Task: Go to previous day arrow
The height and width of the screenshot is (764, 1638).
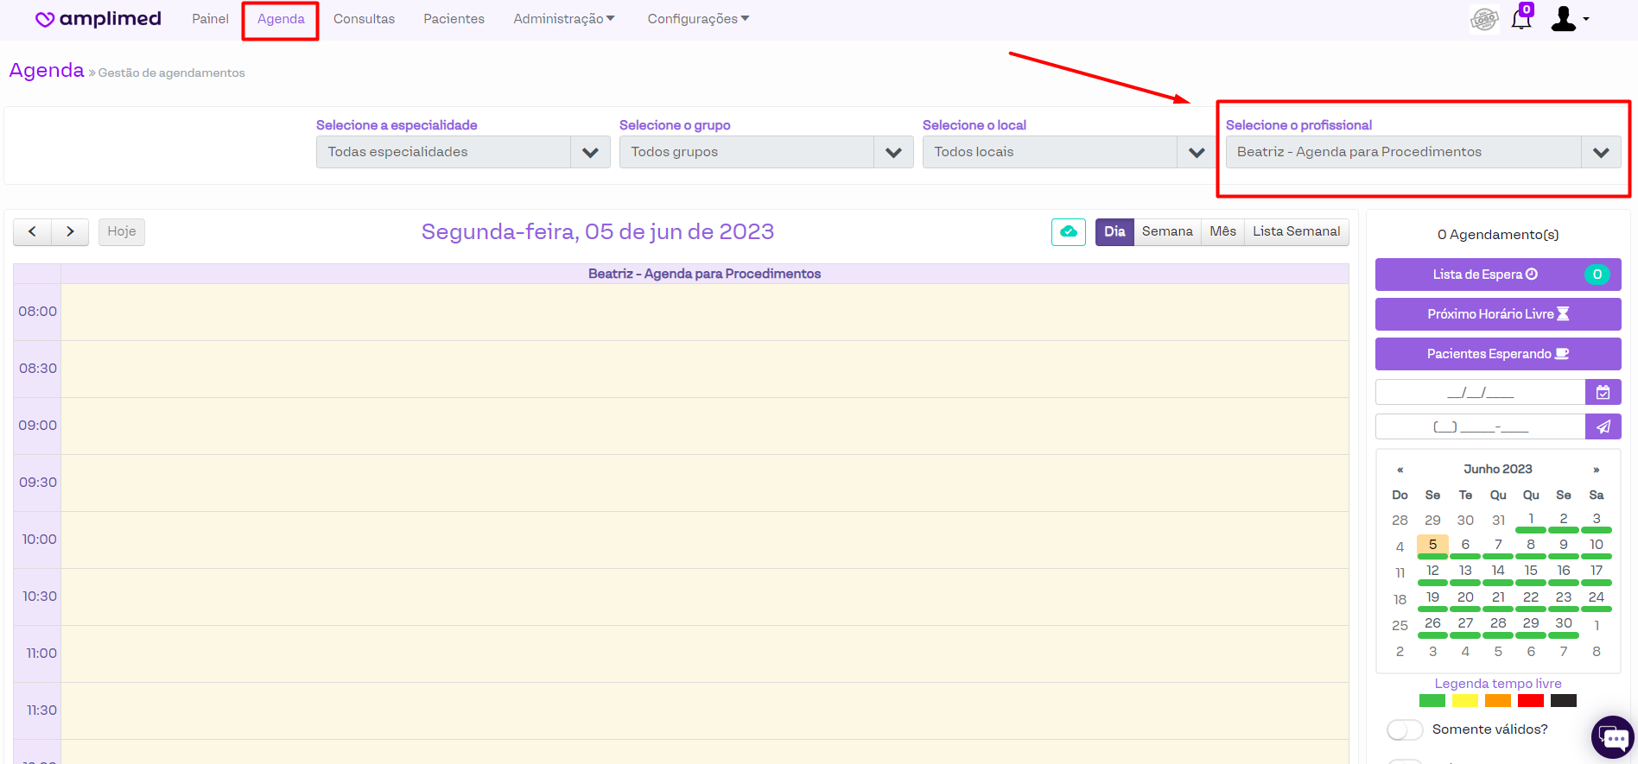Action: click(x=33, y=231)
